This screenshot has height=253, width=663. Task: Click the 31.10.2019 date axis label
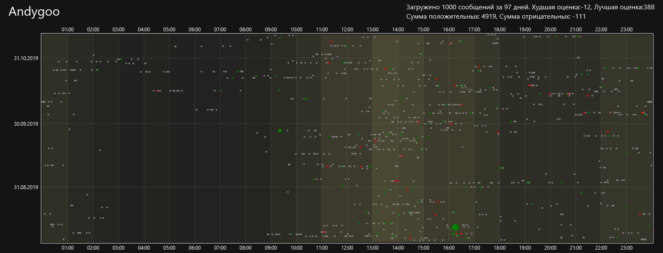pos(26,58)
